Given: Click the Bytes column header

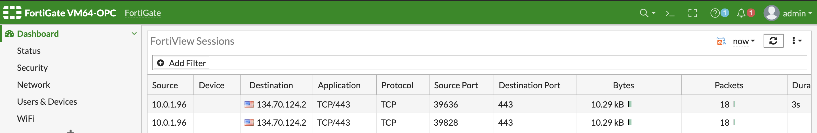Looking at the screenshot, I should pyautogui.click(x=623, y=85).
